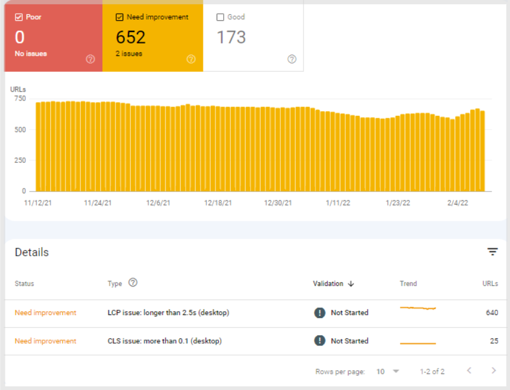Uncheck the Poor checkbox
This screenshot has width=510, height=390.
tap(18, 17)
